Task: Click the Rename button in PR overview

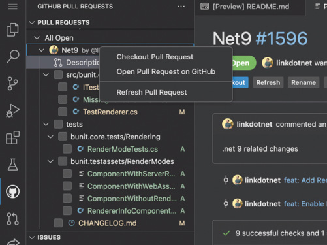Action: point(304,82)
